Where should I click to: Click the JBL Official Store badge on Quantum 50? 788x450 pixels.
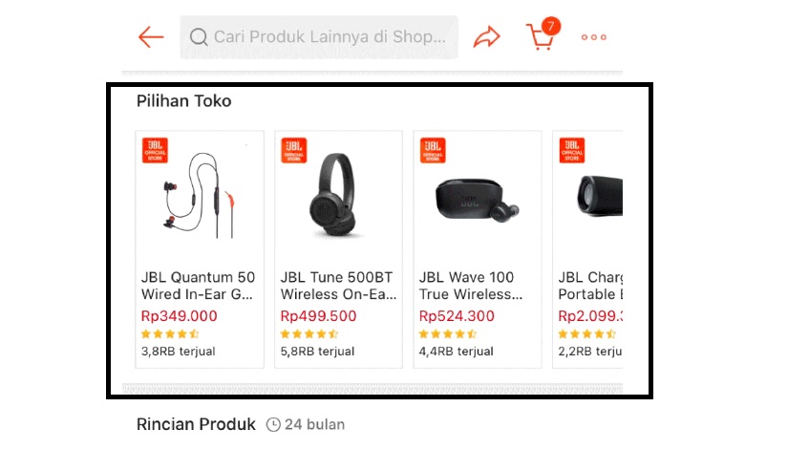tap(155, 151)
